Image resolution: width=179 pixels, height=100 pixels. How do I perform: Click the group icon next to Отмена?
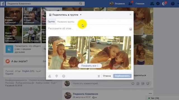point(99,76)
